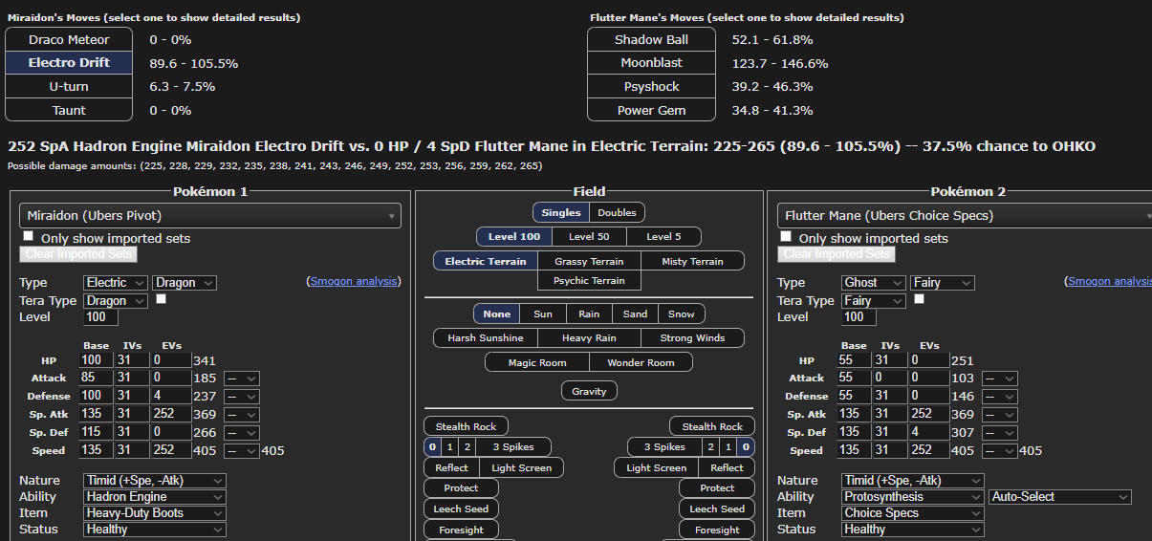Open Protosynthesis Auto-Select boost dropdown

click(1060, 497)
